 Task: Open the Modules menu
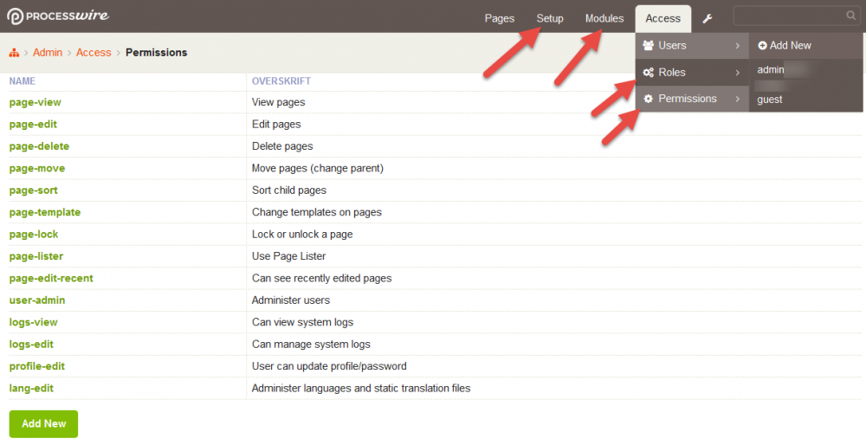click(x=604, y=18)
